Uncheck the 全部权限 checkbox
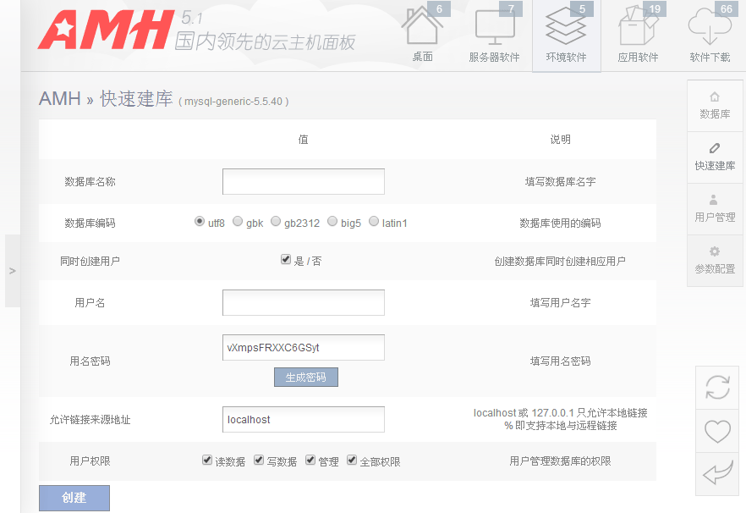This screenshot has height=513, width=746. (x=352, y=461)
